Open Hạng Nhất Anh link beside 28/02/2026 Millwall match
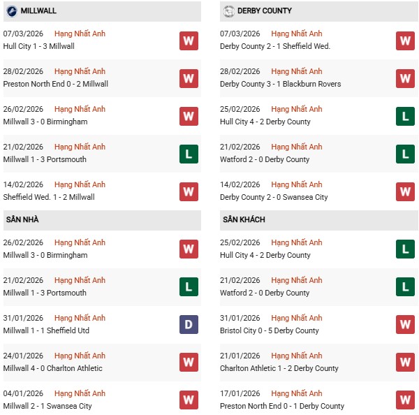 (x=80, y=71)
